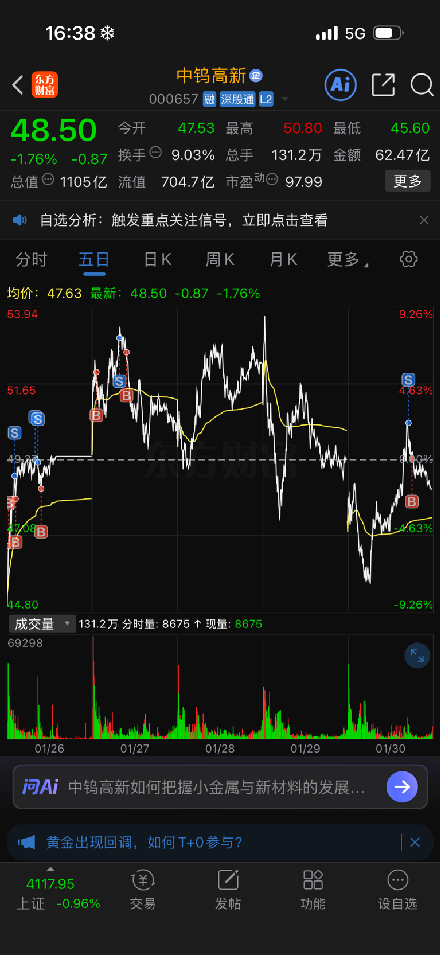441x955 pixels.
Task: Open the 成交量 indicator dropdown
Action: pyautogui.click(x=42, y=624)
